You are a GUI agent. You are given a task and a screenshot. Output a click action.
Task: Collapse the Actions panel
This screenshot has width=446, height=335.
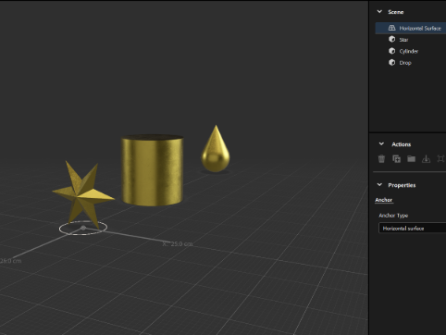click(381, 144)
